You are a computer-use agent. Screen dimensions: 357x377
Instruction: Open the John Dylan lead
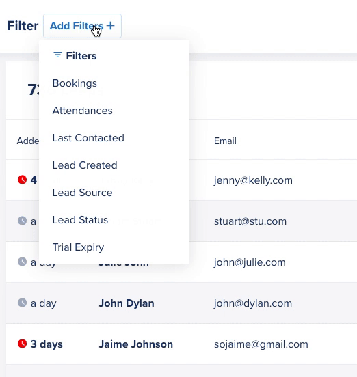point(127,303)
